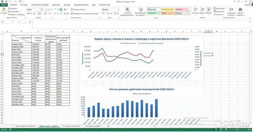The width and height of the screenshot is (253, 132).
Task: Save the workbook from the quick access toolbar
Action: (x=6, y=1)
